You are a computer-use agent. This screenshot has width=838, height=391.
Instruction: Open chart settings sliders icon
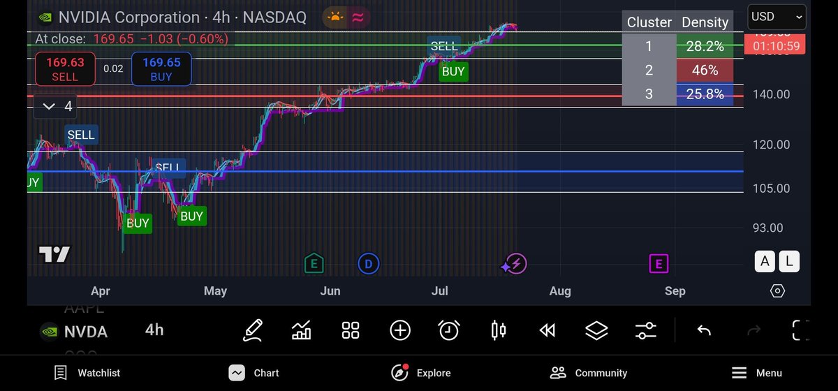pyautogui.click(x=646, y=330)
